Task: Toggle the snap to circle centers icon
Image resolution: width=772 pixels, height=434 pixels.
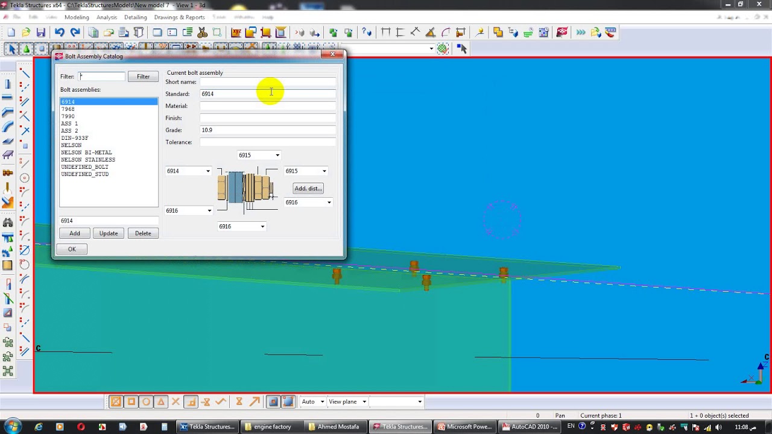Action: (x=146, y=401)
